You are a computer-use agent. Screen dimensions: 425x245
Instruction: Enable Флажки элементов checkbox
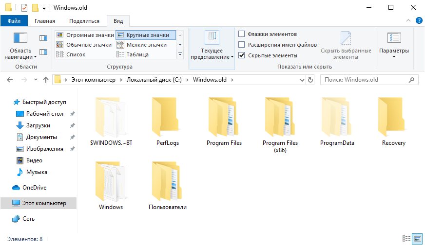pyautogui.click(x=242, y=34)
